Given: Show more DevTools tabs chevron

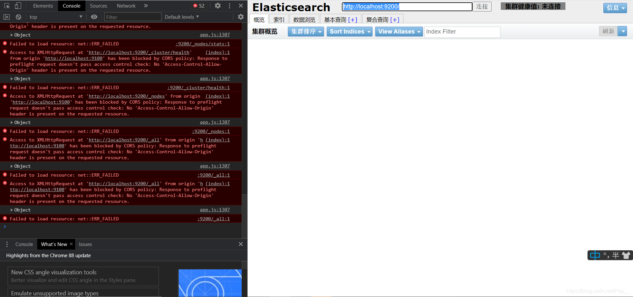Looking at the screenshot, I should coord(146,6).
